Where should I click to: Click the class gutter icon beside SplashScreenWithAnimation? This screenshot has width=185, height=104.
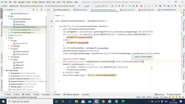pos(51,21)
